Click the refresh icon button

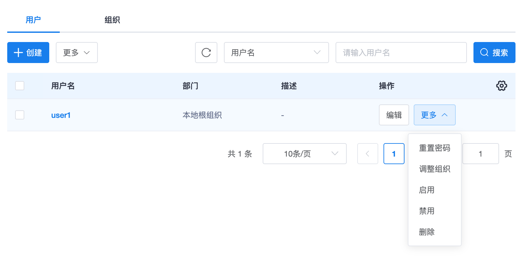pos(206,53)
